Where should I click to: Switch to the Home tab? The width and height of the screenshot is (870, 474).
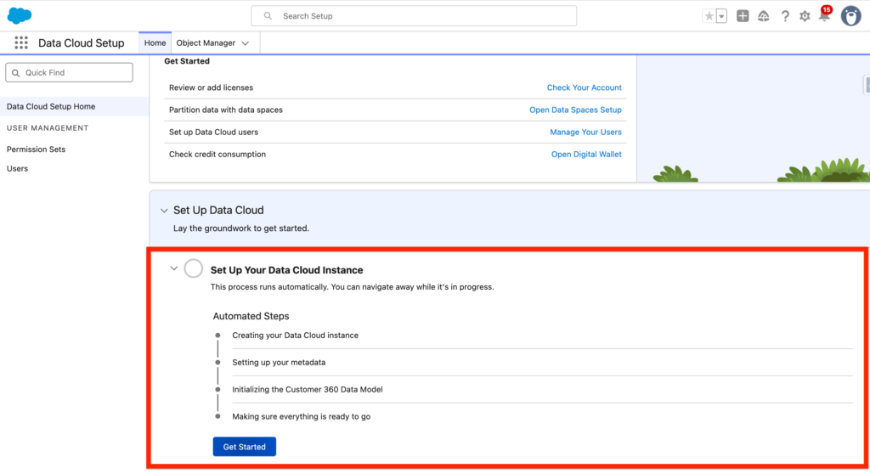pyautogui.click(x=155, y=43)
